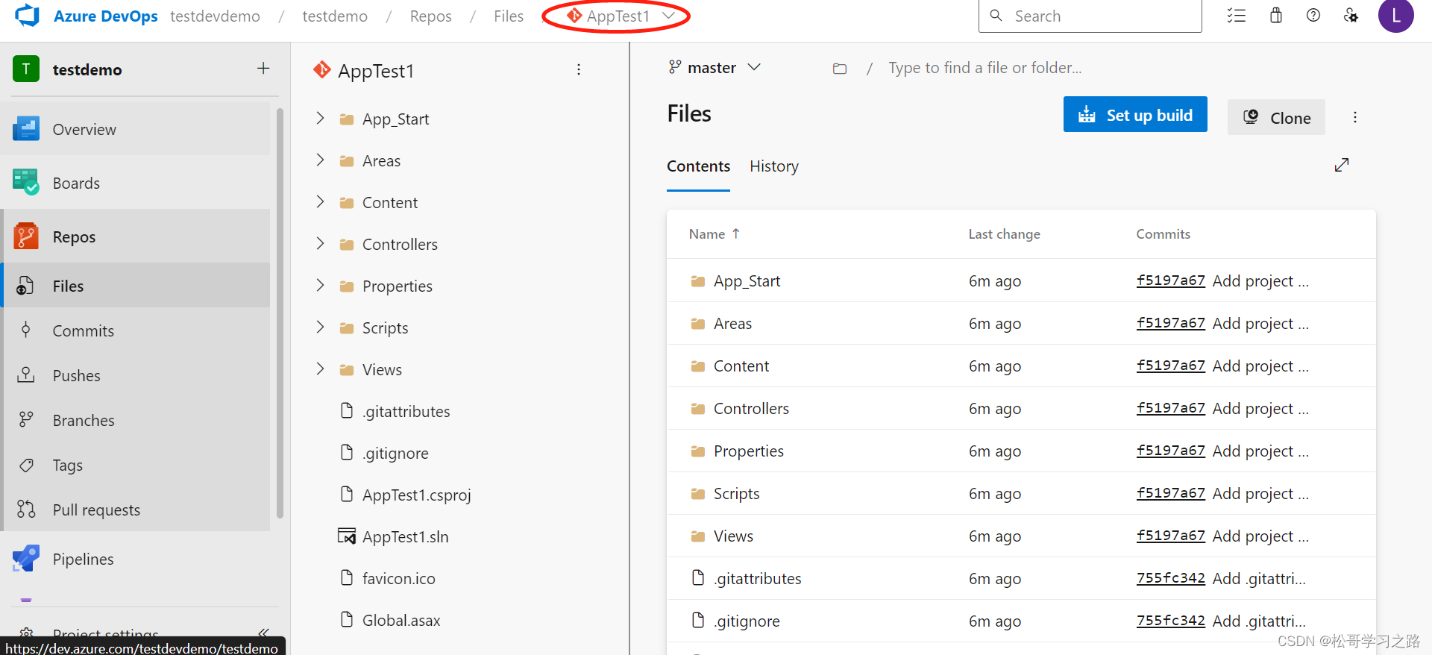Expand Content folder in tree
This screenshot has width=1432, height=655.
click(x=320, y=201)
